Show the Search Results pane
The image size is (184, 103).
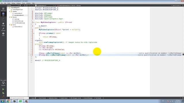tap(42, 98)
